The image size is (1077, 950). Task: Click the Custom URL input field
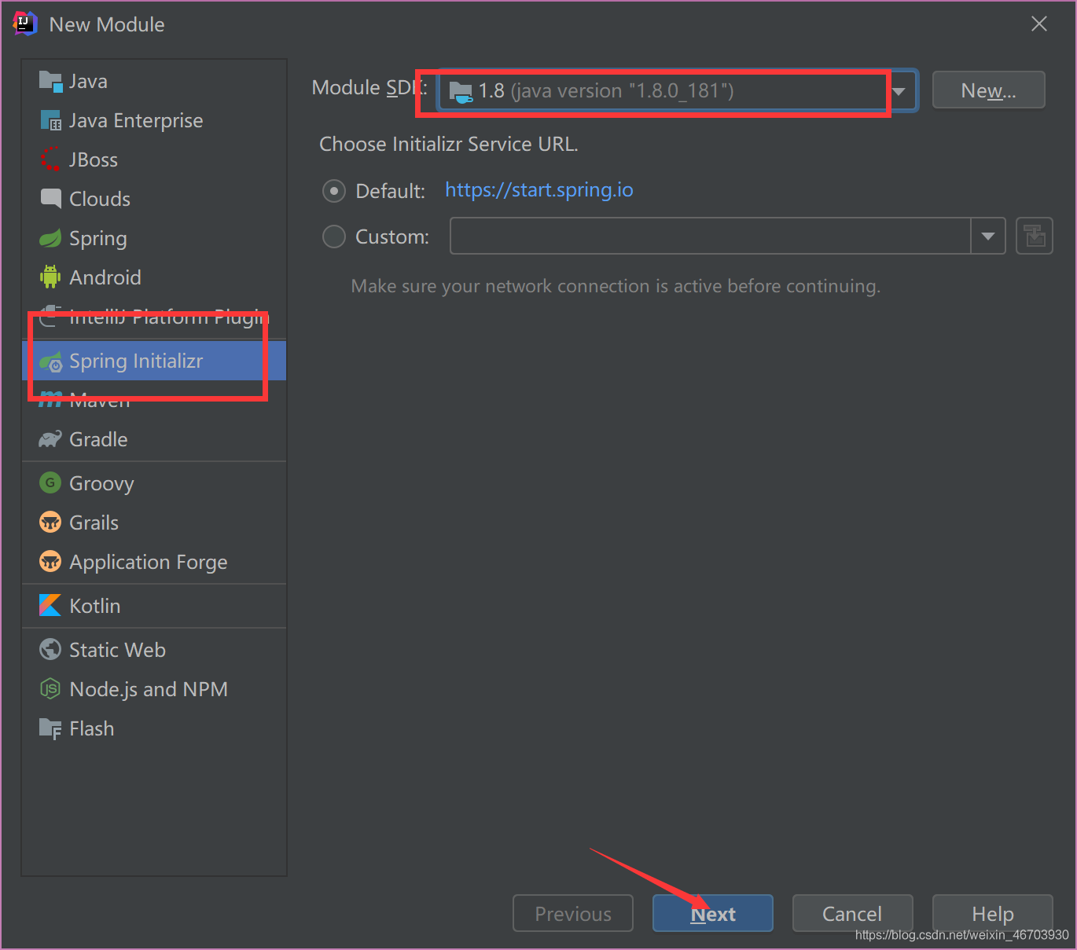tap(711, 236)
